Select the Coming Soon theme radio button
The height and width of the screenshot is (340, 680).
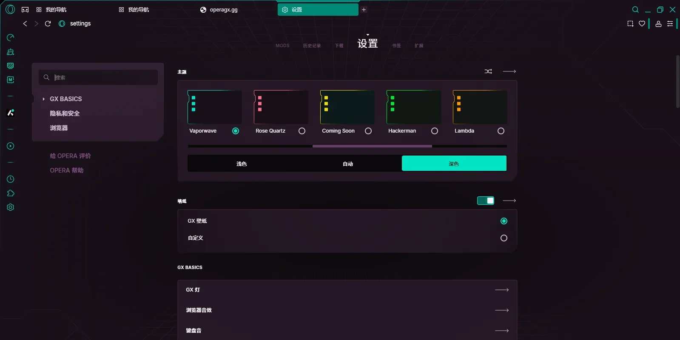(368, 131)
